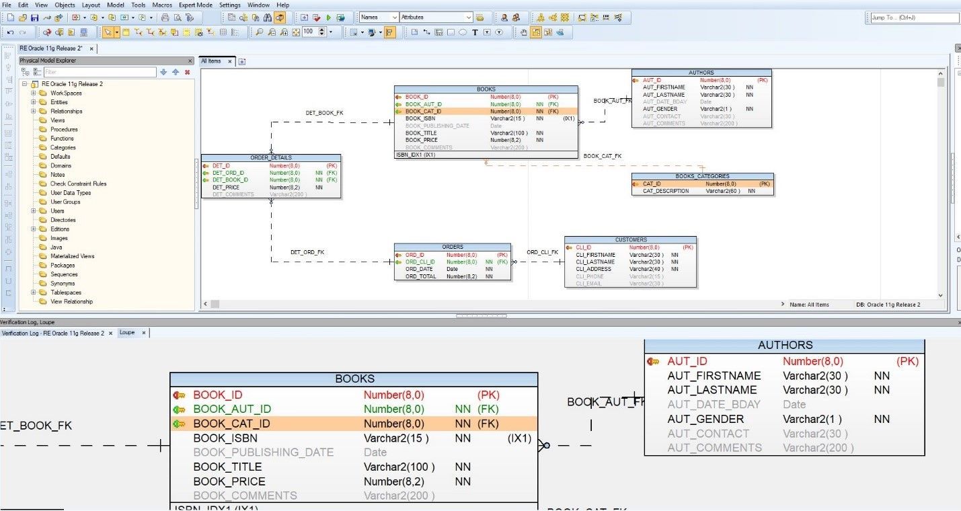Viewport: 961px width, 511px height.
Task: Click the Zoom In plus magnifier icon
Action: pyautogui.click(x=284, y=32)
